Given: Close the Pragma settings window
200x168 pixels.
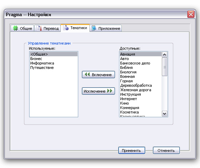Looking at the screenshot, I should [191, 14].
